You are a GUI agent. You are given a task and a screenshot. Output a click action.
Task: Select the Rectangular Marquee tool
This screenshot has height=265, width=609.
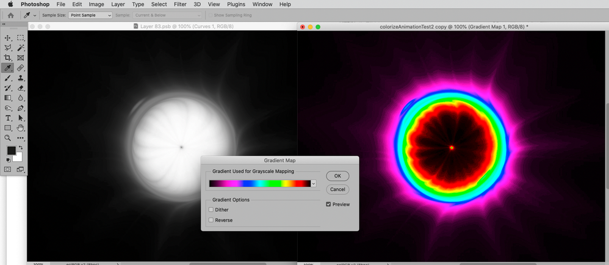21,38
